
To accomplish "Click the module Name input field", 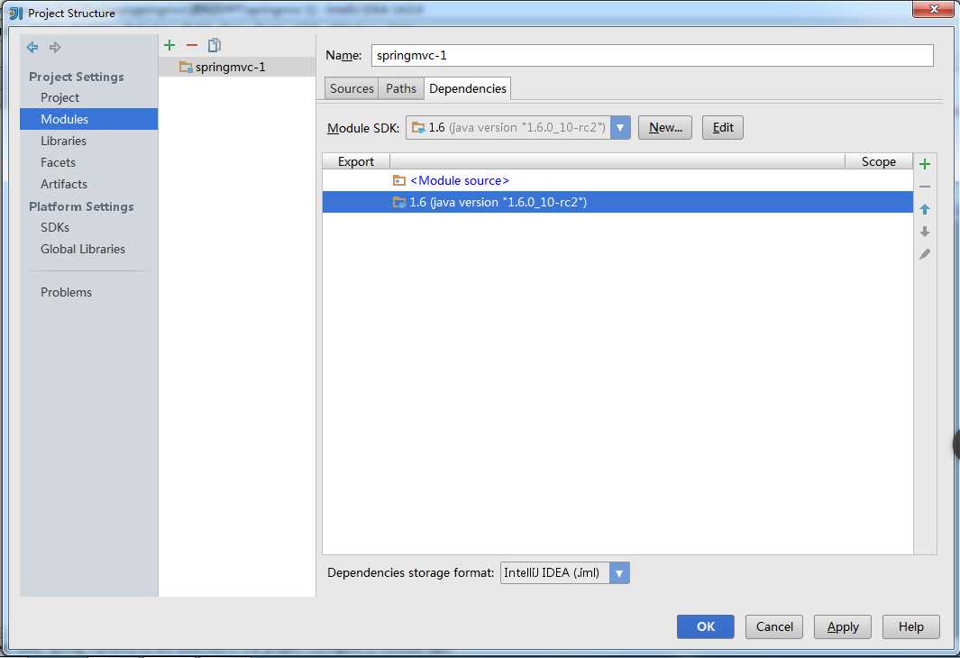I will coord(652,55).
